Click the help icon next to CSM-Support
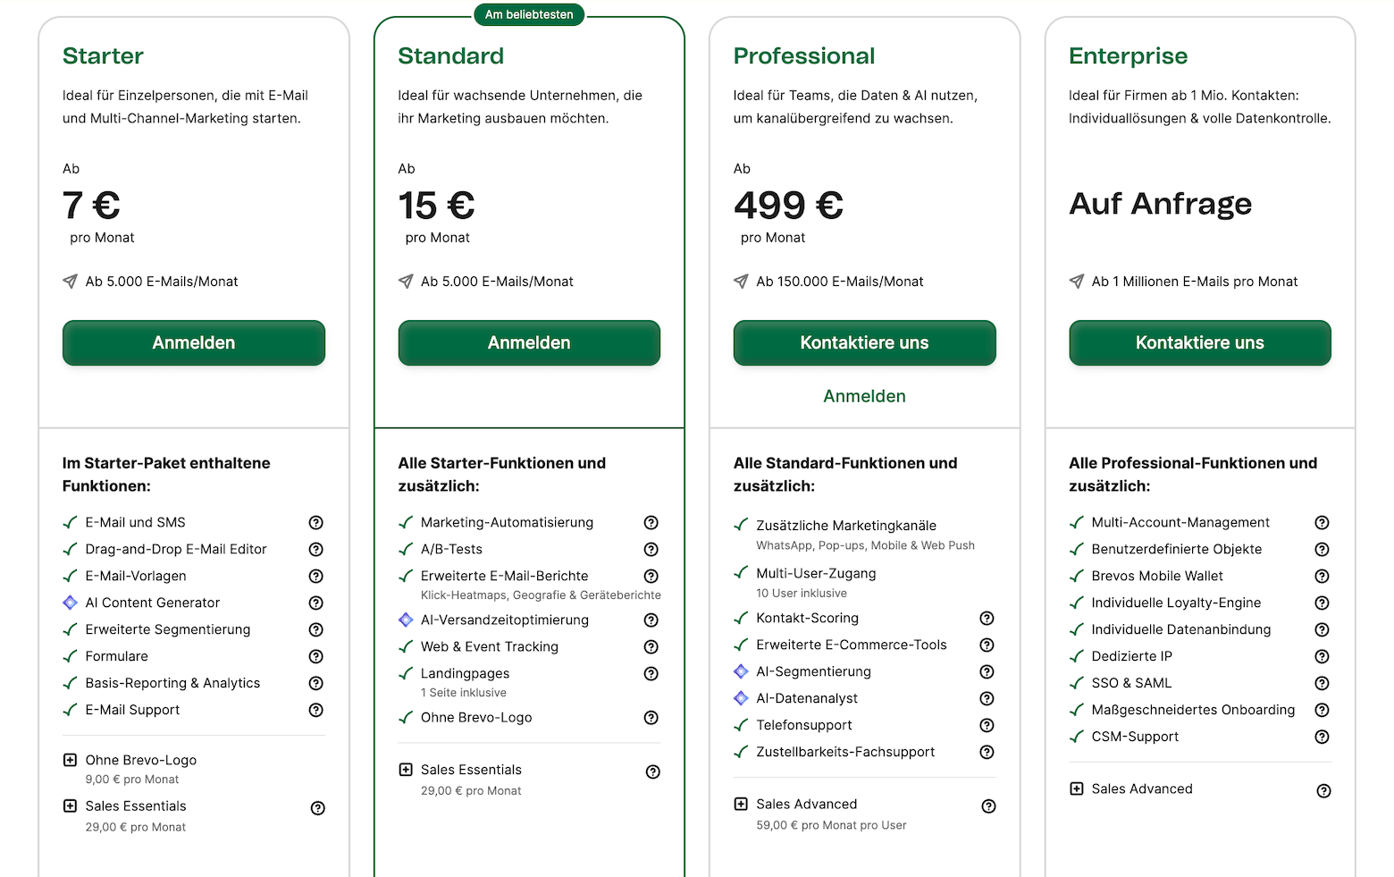Viewport: 1394px width, 877px height. (x=1322, y=737)
